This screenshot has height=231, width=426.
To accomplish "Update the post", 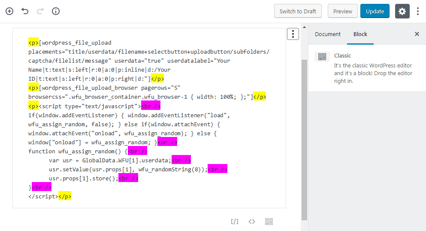I will 375,11.
